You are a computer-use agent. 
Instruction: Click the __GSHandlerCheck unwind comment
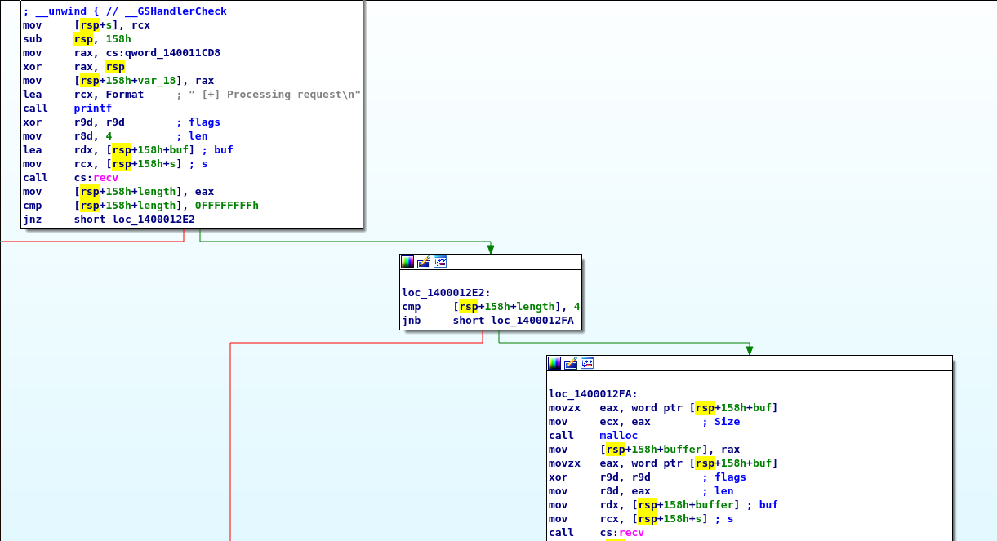[x=176, y=11]
